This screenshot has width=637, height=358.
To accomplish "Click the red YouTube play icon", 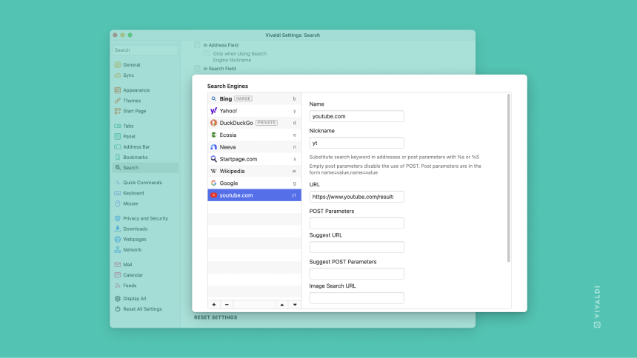I will 213,195.
